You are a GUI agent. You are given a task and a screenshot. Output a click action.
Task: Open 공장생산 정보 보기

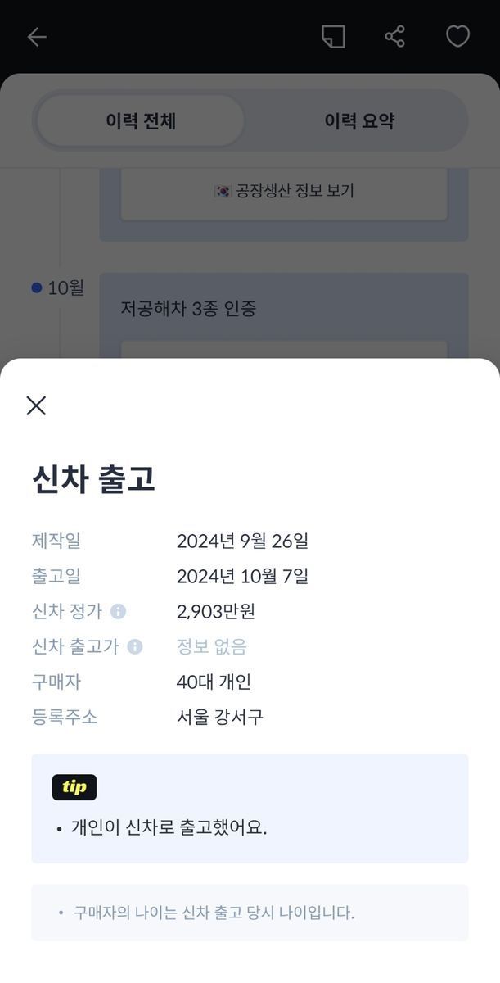pos(284,191)
